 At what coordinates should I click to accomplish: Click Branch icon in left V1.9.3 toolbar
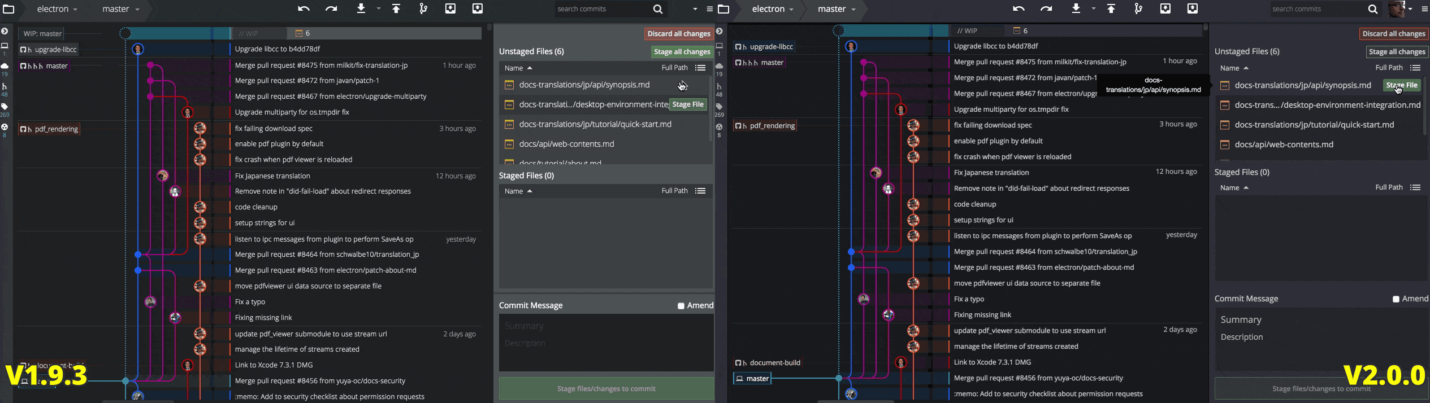pos(423,8)
